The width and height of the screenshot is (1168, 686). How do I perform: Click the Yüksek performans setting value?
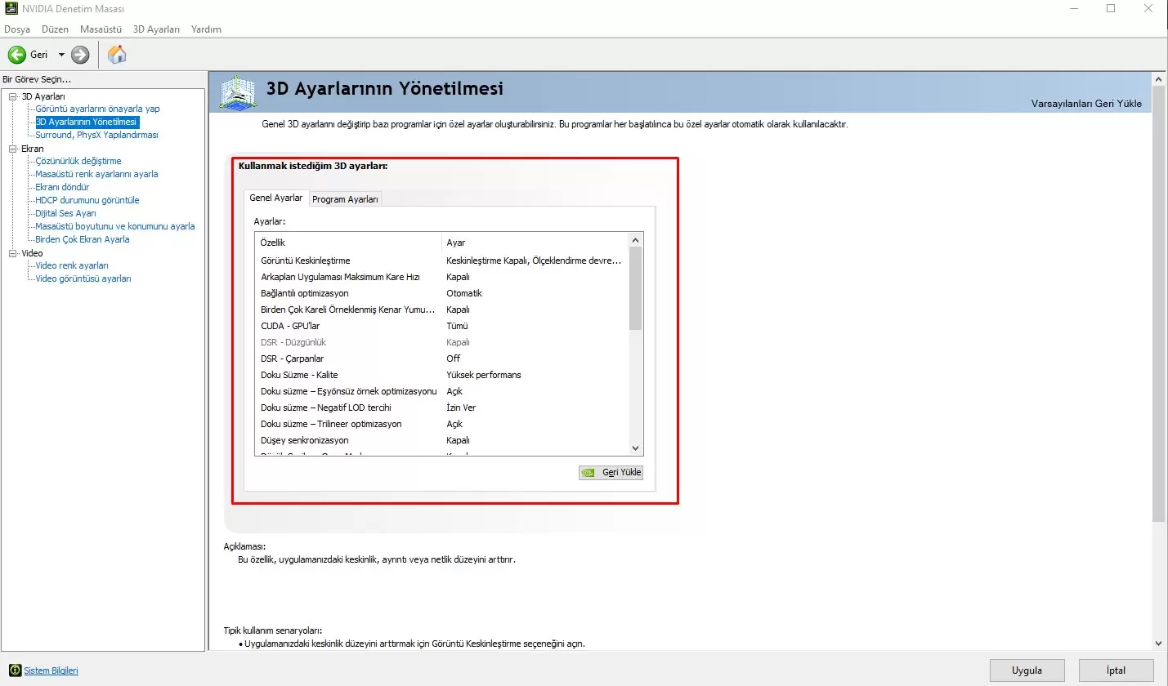(484, 375)
